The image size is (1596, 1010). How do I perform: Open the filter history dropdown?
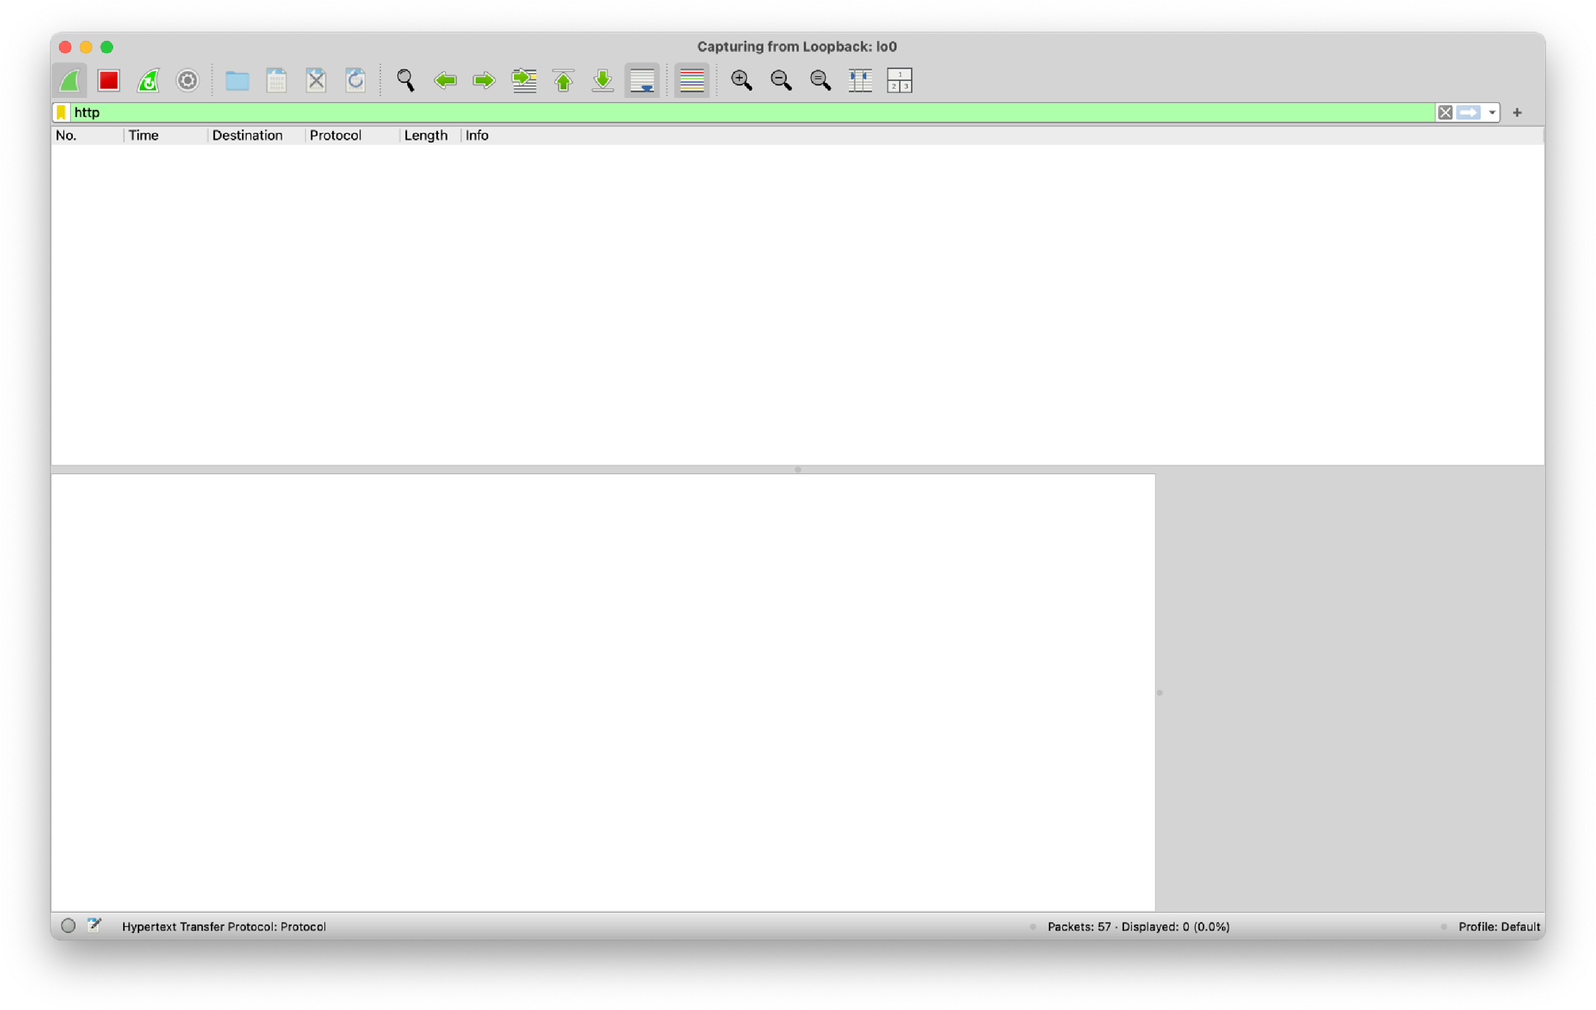click(x=1492, y=112)
